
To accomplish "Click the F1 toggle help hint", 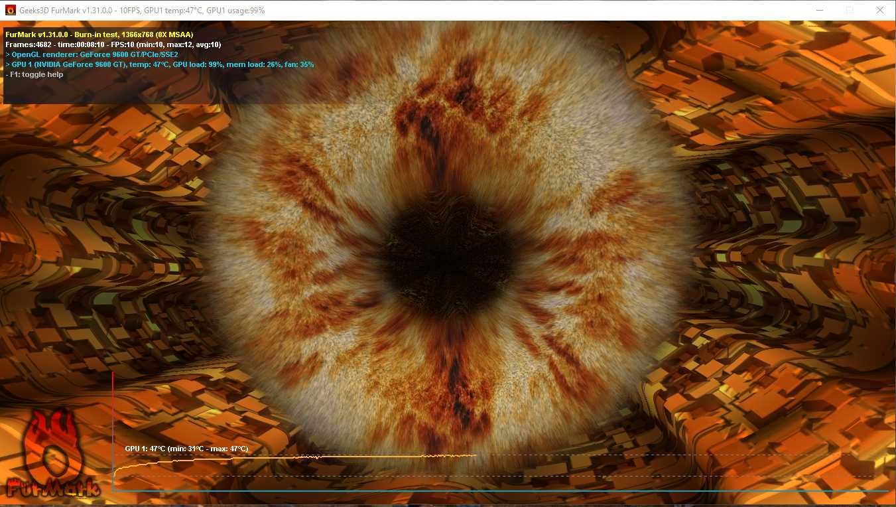I will (34, 74).
